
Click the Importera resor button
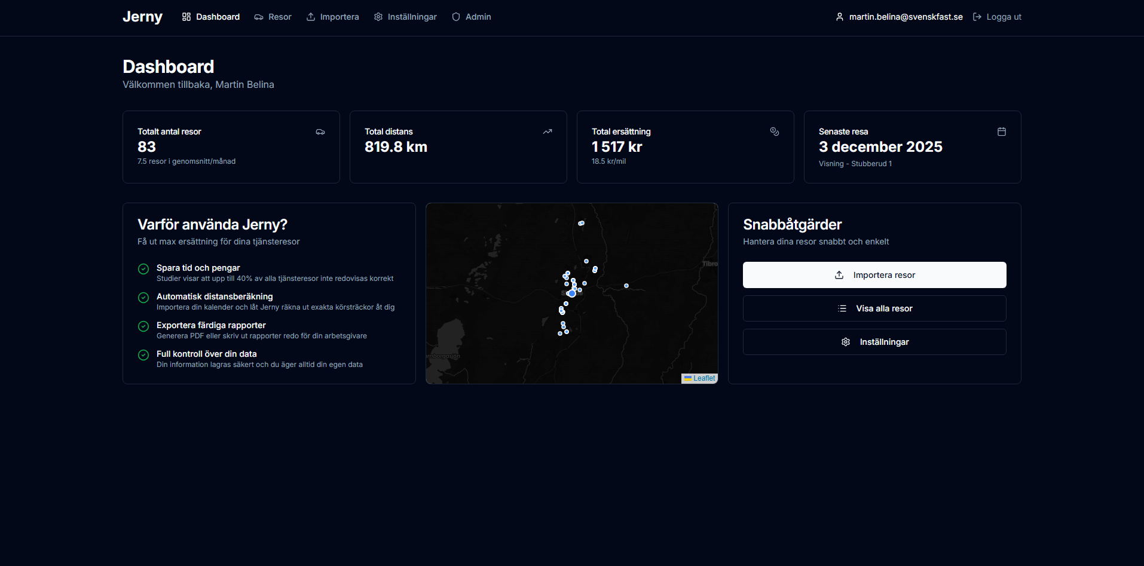click(x=874, y=275)
